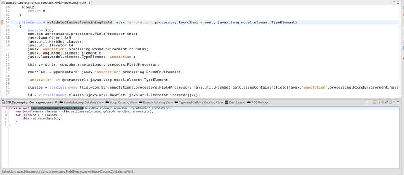Click 'boolean $z0;' on line 66
The image size is (404, 175).
(40, 30)
